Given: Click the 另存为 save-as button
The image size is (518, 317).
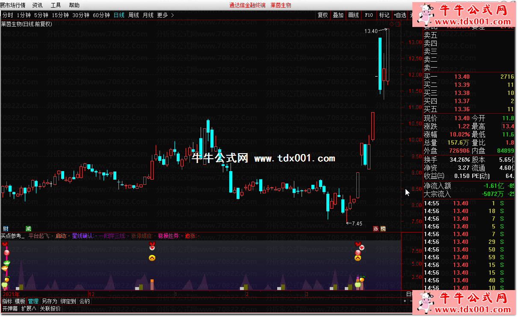Looking at the screenshot, I should tap(49, 301).
